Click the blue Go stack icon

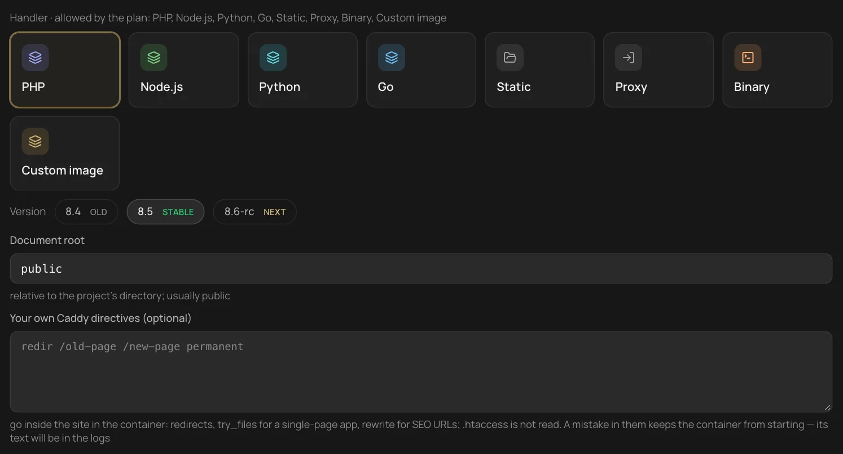coord(392,58)
